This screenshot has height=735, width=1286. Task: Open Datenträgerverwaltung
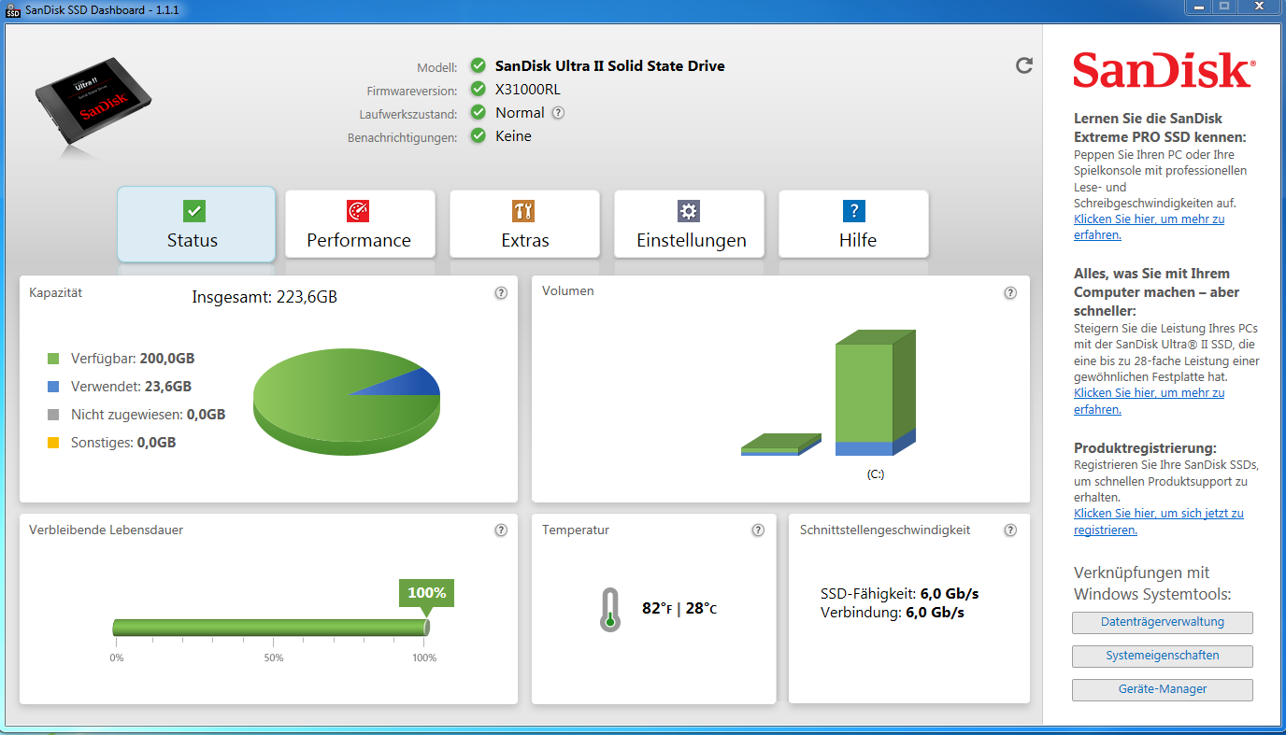[x=1163, y=622]
